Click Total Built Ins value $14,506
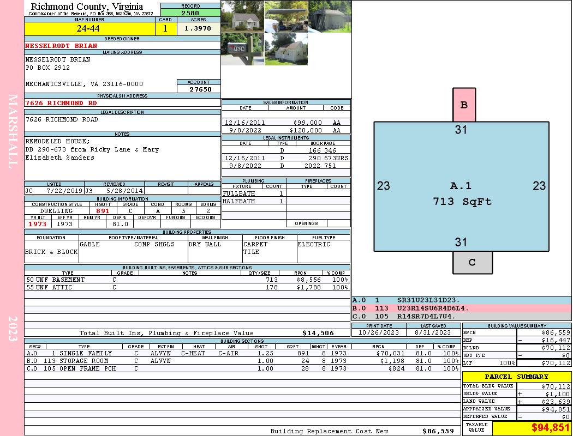Screen dimensions: 573x436 coord(318,333)
